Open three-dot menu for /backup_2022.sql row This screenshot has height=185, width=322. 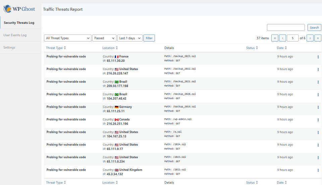click(x=318, y=70)
